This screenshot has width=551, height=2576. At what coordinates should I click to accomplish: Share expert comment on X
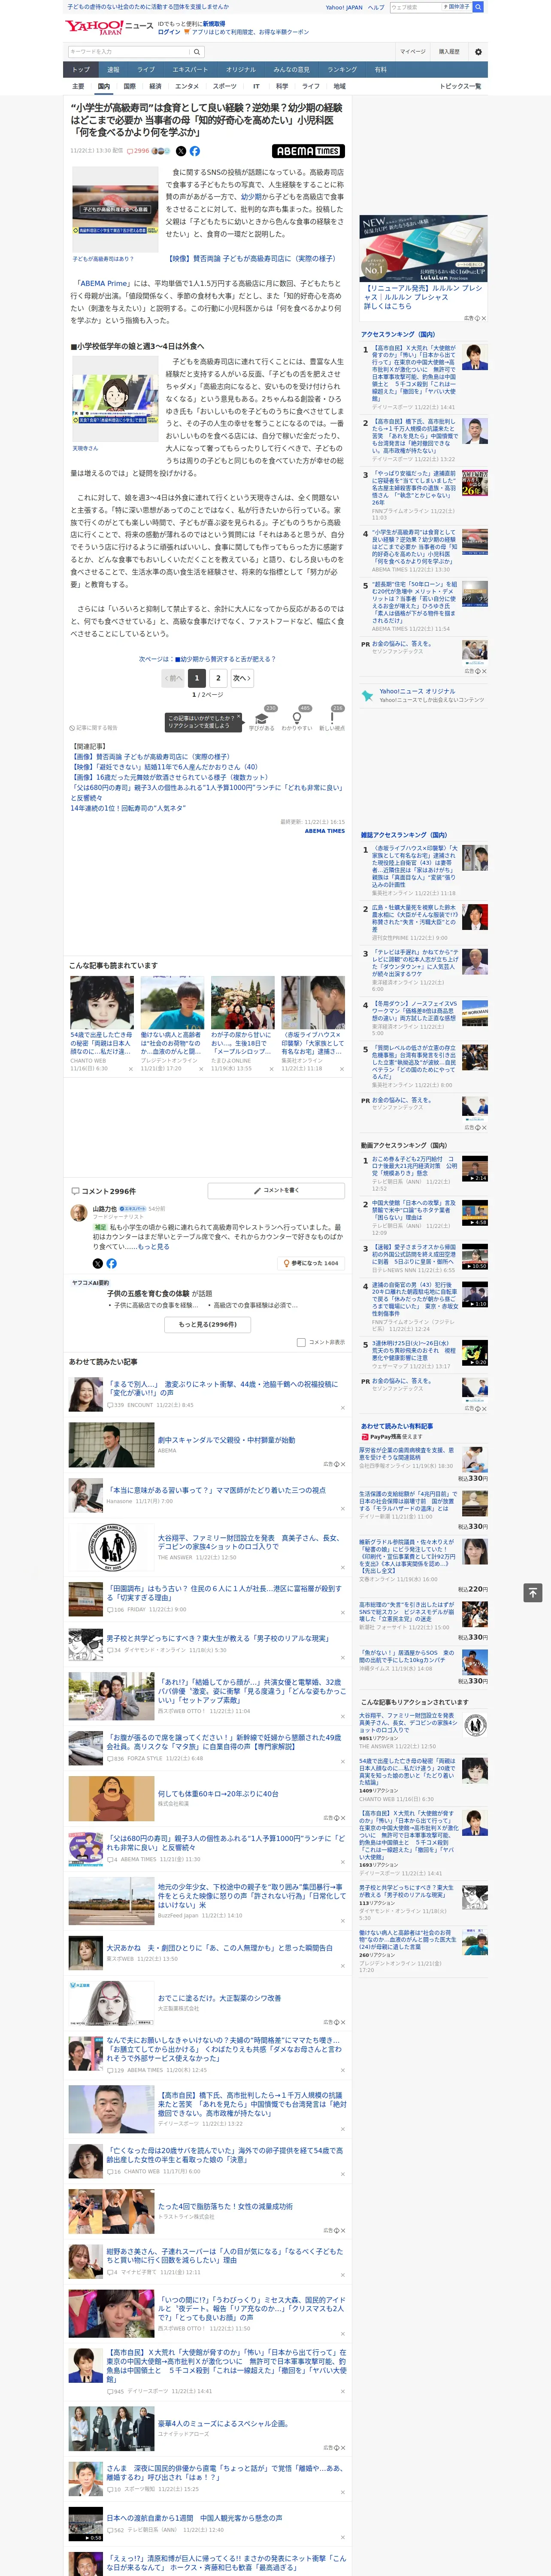click(98, 1263)
